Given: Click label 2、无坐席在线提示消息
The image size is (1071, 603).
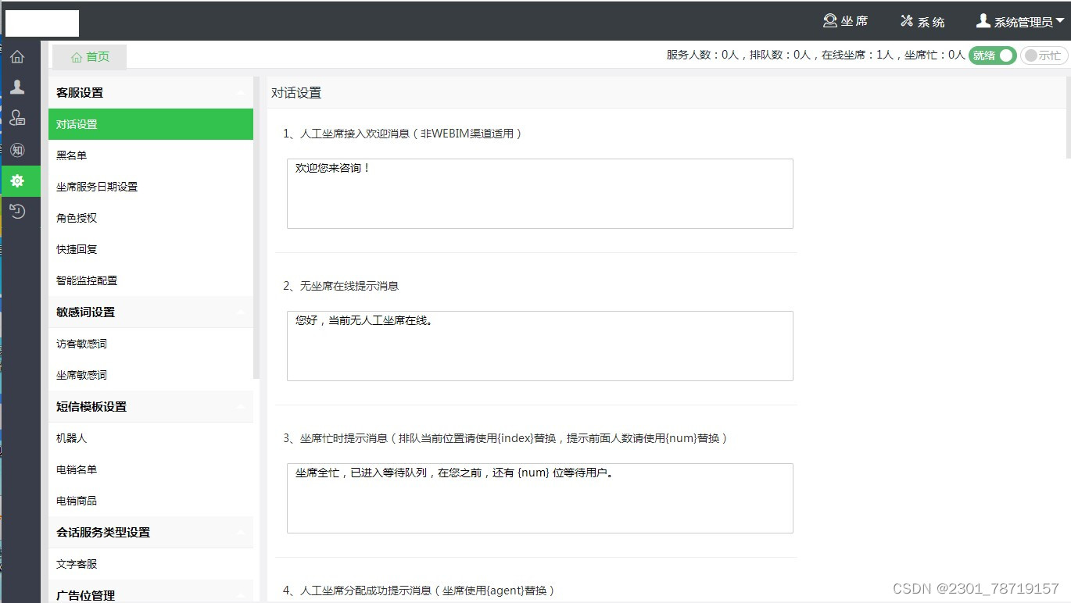Looking at the screenshot, I should (x=341, y=286).
